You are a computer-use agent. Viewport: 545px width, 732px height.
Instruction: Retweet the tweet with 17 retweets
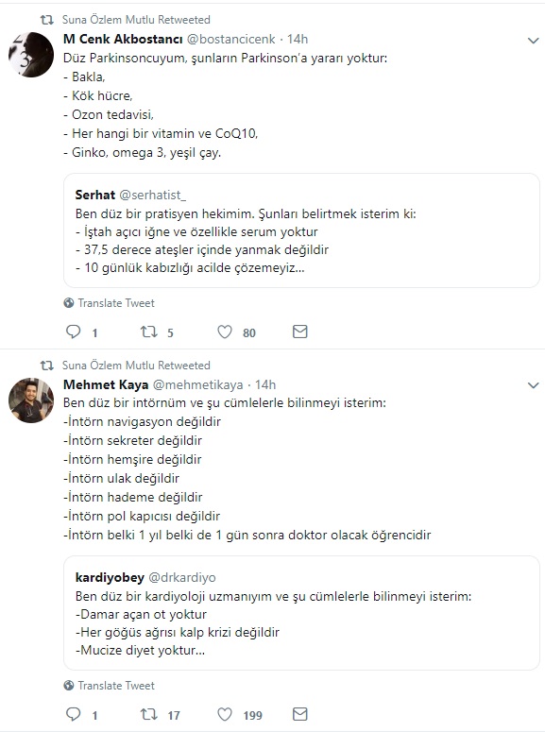coord(149,714)
